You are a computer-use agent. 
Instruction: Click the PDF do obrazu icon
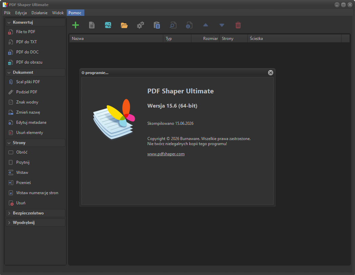point(11,63)
